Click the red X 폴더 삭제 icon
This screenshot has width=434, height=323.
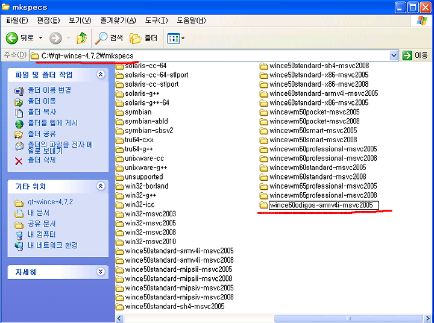[x=19, y=161]
